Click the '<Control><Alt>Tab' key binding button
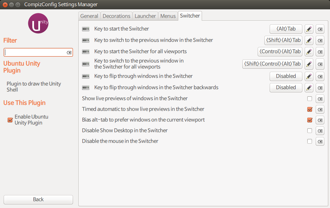The width and height of the screenshot is (330, 208). click(x=280, y=52)
